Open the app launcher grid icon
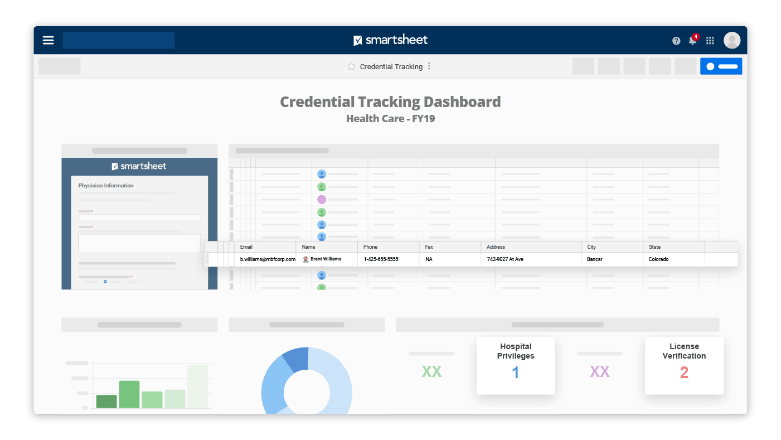 click(x=710, y=41)
